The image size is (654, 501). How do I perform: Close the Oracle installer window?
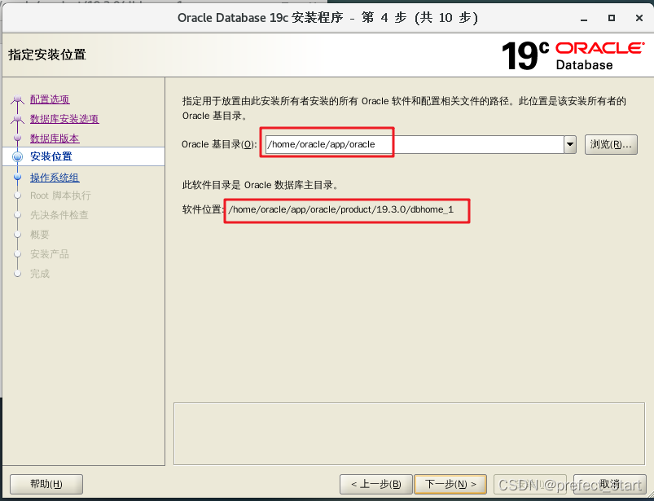pyautogui.click(x=639, y=18)
